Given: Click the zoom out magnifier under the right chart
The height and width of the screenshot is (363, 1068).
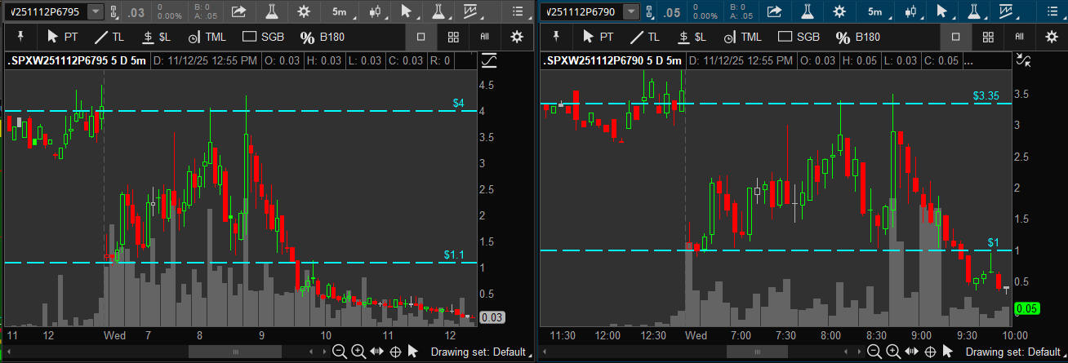Looking at the screenshot, I should tap(873, 352).
